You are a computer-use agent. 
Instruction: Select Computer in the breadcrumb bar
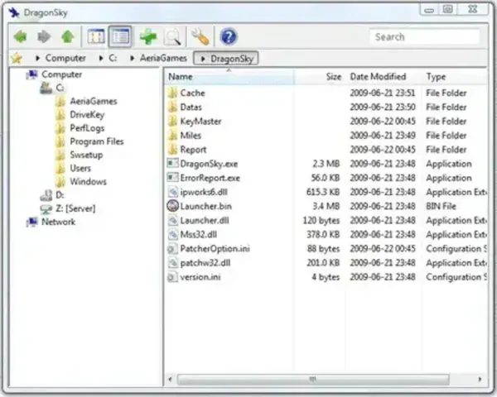65,58
